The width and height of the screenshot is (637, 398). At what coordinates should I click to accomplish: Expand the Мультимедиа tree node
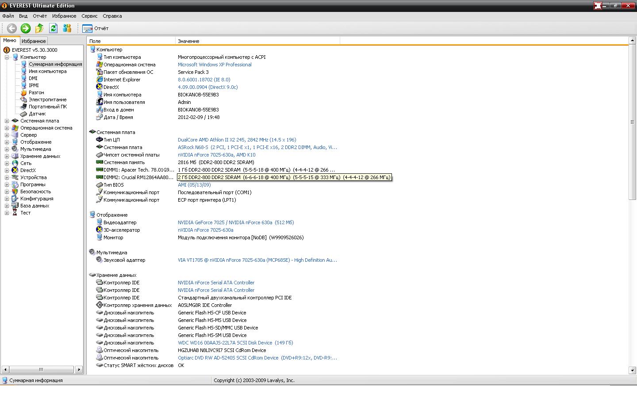pyautogui.click(x=7, y=149)
